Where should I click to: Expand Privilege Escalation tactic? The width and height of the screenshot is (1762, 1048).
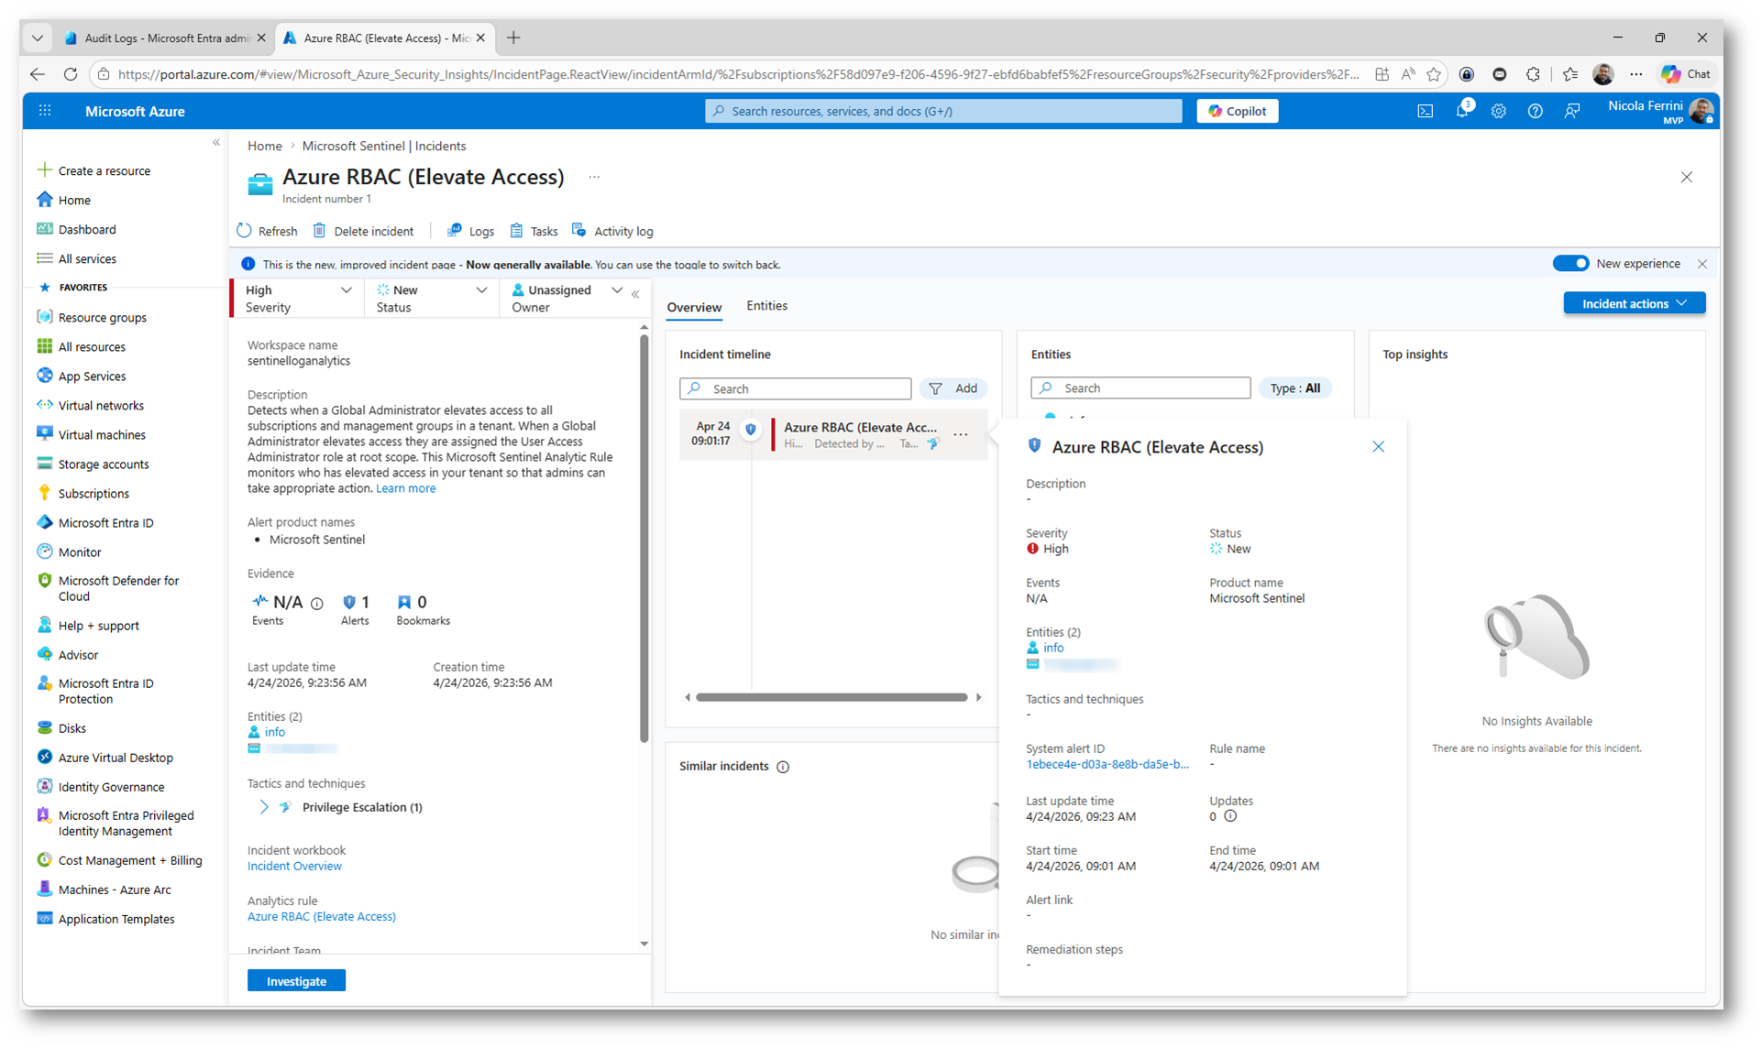(264, 807)
